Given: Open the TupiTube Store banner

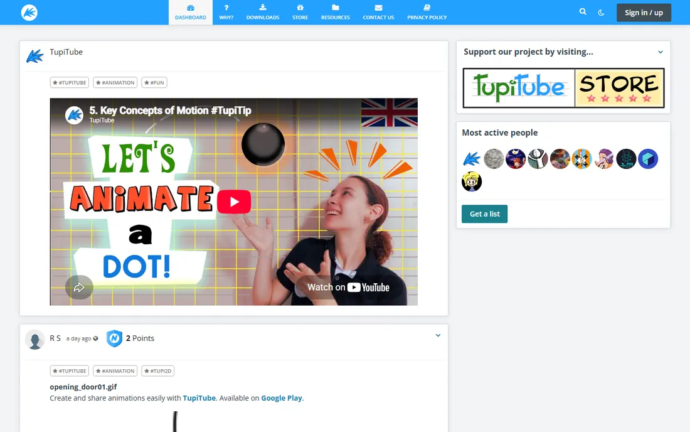Looking at the screenshot, I should (563, 88).
